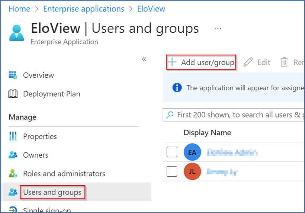Click the Properties bars icon
The image size is (305, 213).
[13, 136]
